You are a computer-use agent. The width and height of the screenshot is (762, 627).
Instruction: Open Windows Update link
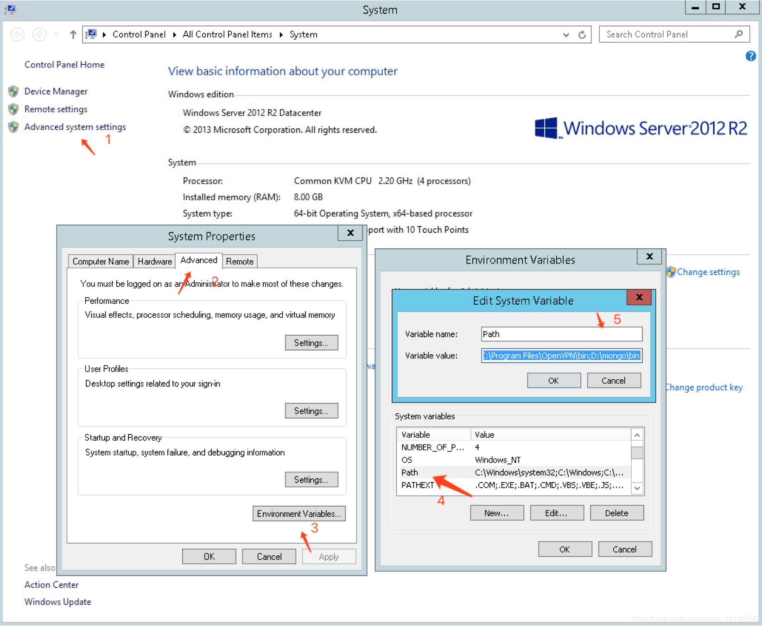click(58, 602)
